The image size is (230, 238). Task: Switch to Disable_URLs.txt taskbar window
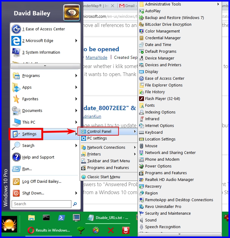pos(108,218)
